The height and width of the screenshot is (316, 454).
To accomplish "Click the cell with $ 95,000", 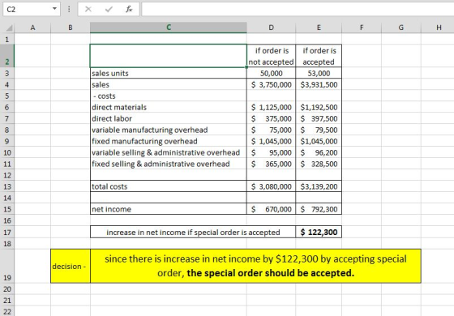I will (271, 152).
